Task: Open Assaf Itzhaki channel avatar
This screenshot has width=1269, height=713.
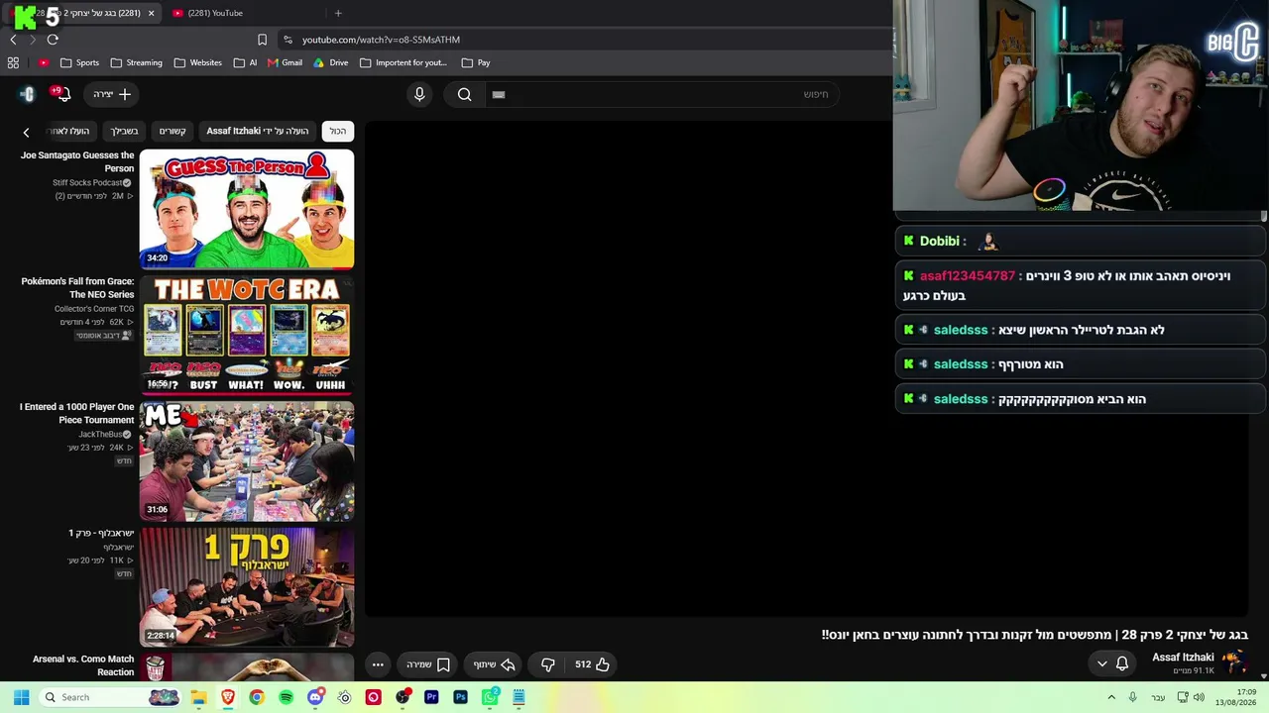Action: coord(1233,662)
